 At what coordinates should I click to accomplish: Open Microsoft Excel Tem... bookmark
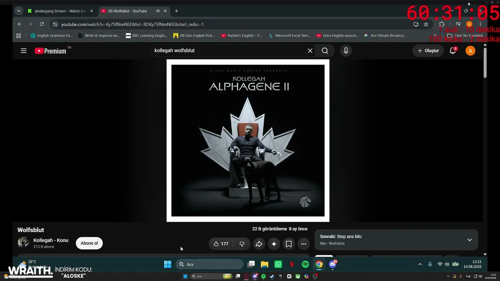pyautogui.click(x=289, y=36)
